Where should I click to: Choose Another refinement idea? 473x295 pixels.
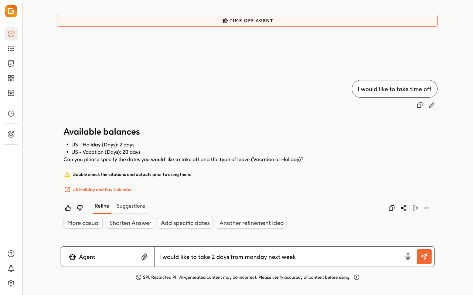251,223
